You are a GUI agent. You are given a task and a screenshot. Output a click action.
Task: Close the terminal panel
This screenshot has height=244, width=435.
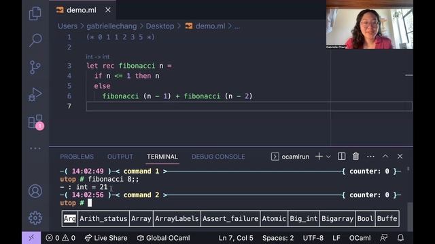click(x=400, y=157)
